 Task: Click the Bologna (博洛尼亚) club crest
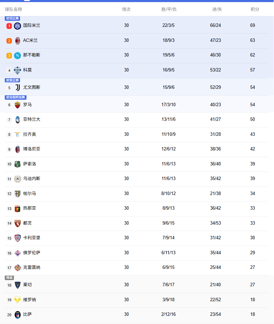point(18,149)
